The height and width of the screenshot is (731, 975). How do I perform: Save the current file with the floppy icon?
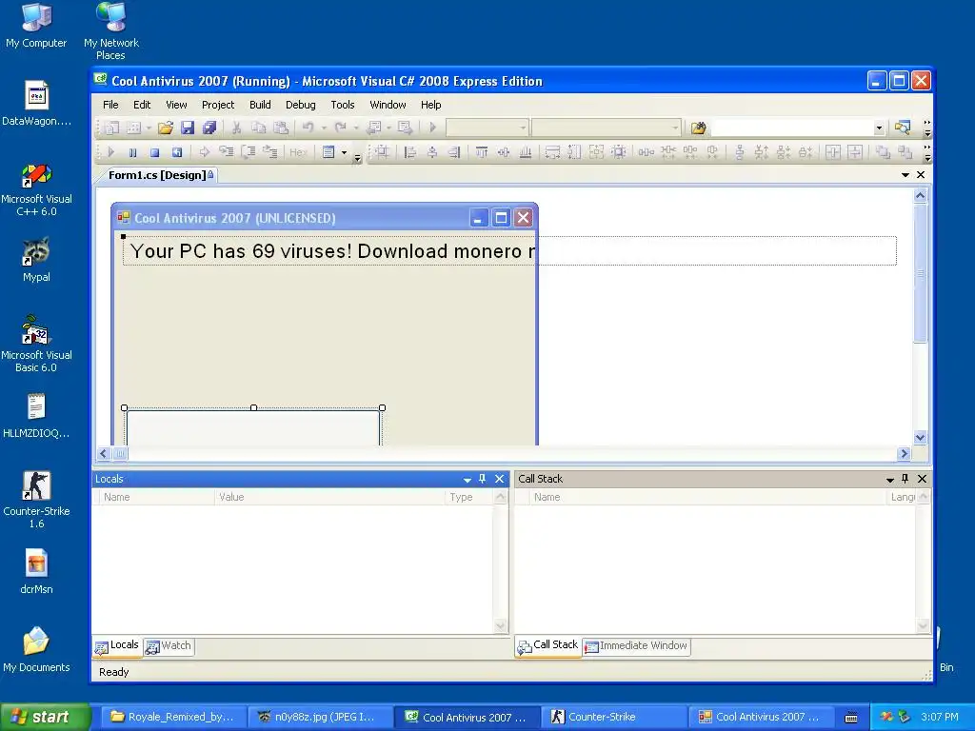[x=188, y=128]
